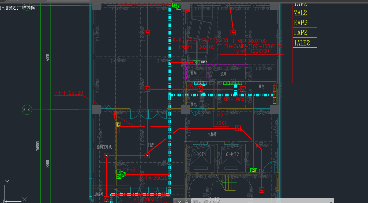Close the command line window
Screen dimensions: 368x203
pos(180,202)
